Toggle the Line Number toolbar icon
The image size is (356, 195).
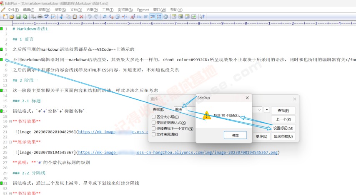coord(159,17)
